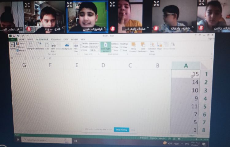The image size is (230, 147).
Task: Switch to the DATA tab
Action: point(66,40)
